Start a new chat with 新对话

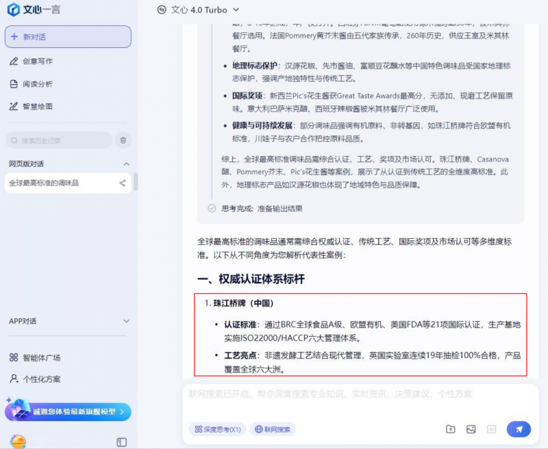(68, 37)
